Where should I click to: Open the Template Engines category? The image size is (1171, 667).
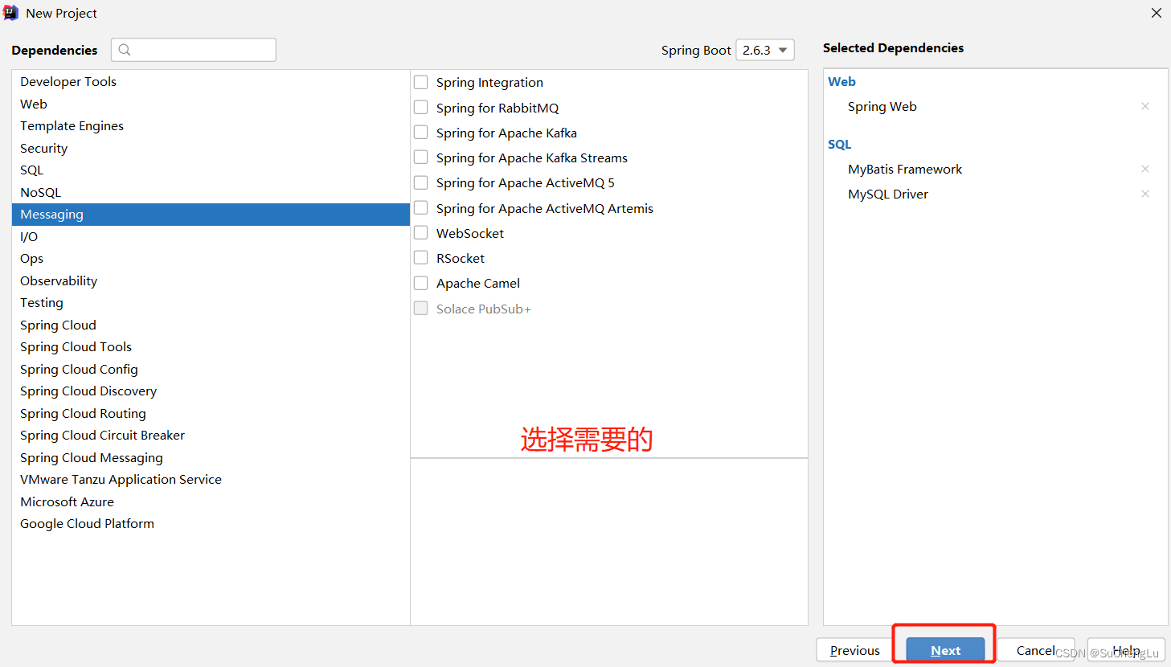coord(211,125)
